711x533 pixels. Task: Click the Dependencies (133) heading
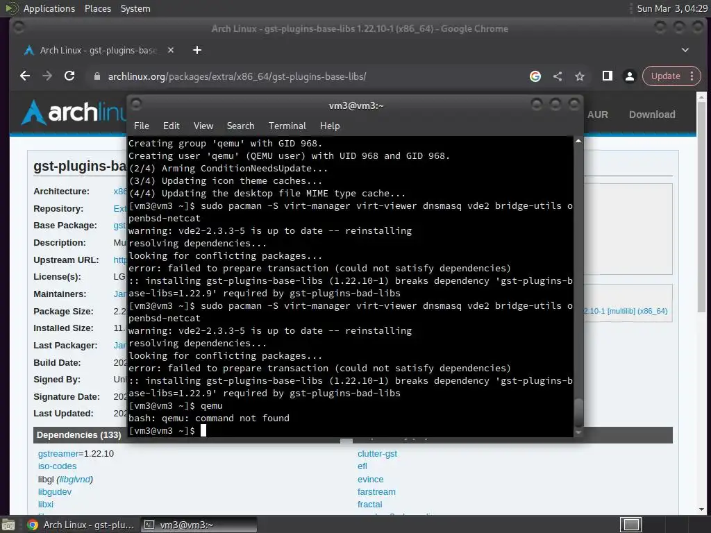78,435
